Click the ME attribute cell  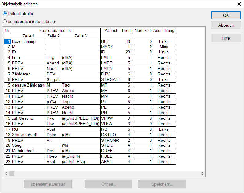[116, 91]
